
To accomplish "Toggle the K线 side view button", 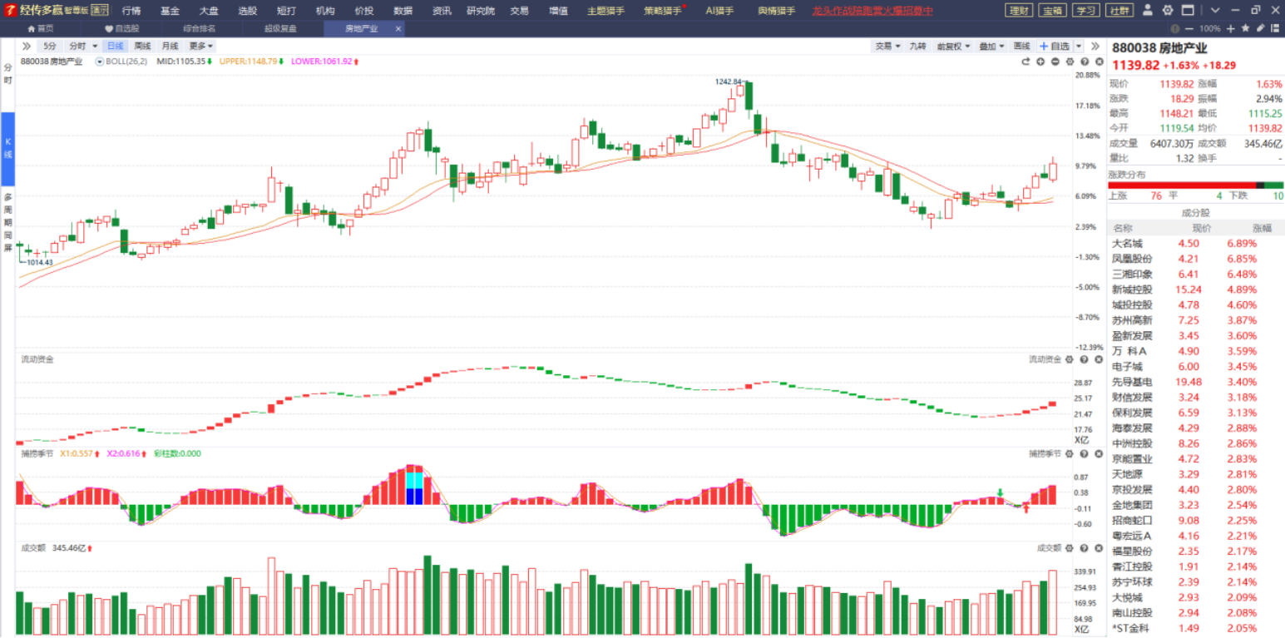I will tap(8, 150).
